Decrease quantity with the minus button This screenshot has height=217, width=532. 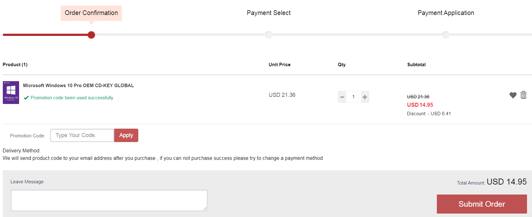point(342,97)
